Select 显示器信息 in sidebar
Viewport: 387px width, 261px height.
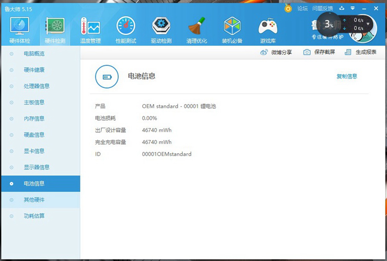pyautogui.click(x=40, y=168)
